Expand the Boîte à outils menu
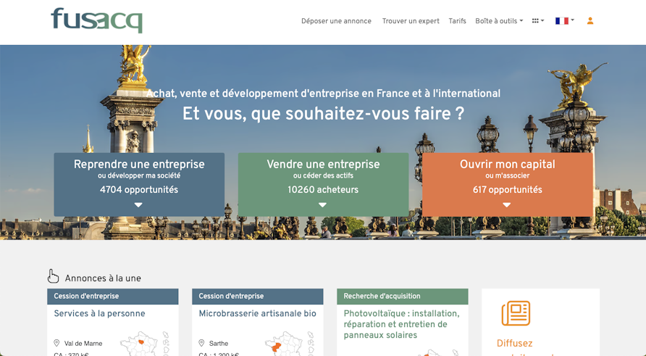Screen dimensions: 646x356 tap(499, 21)
